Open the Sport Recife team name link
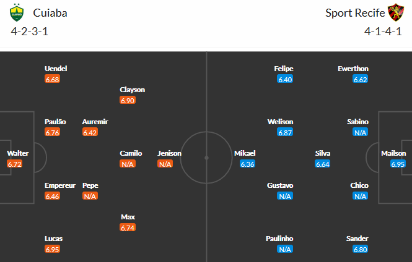Screen dimensions: 412x262 coord(354,13)
